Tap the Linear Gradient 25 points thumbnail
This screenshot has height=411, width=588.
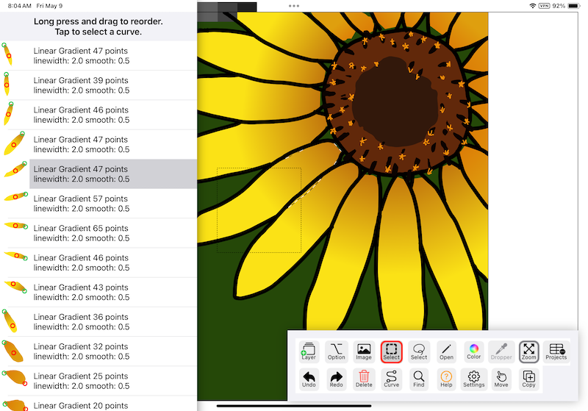[x=15, y=378]
